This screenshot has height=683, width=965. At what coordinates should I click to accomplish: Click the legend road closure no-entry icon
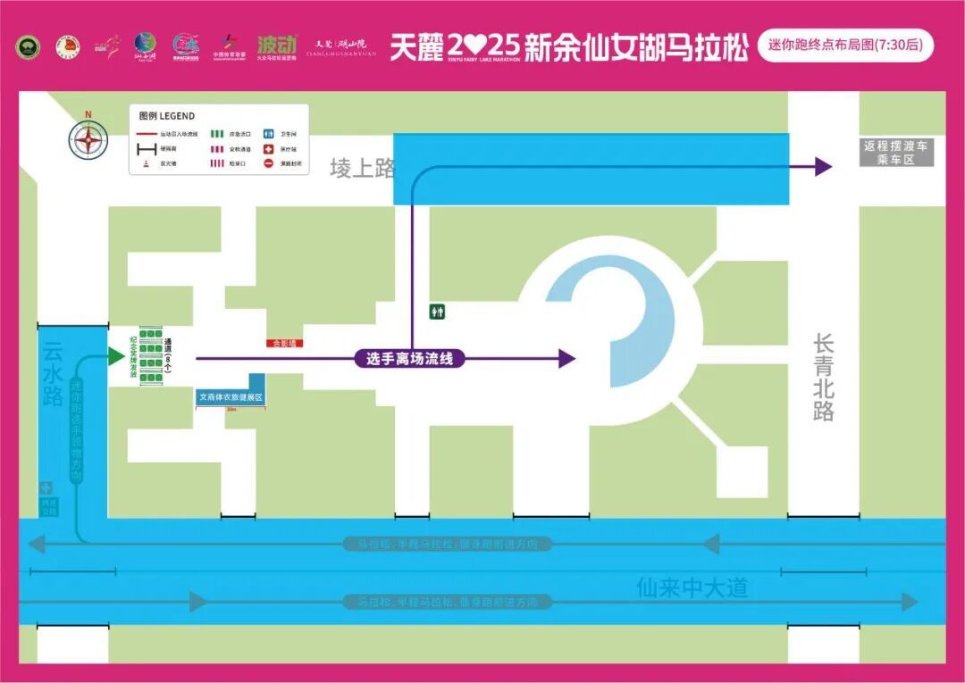268,163
